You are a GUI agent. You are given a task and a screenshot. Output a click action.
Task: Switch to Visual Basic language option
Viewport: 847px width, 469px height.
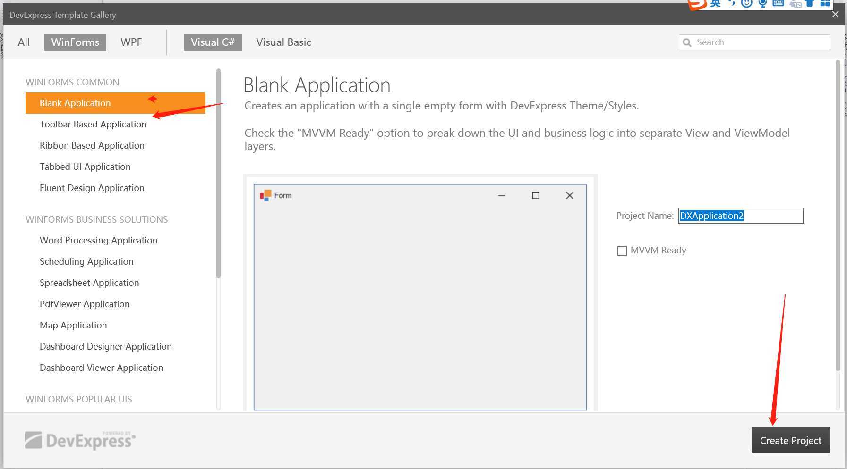tap(283, 42)
